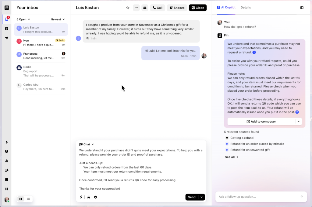The height and width of the screenshot is (207, 312).
Task: Select the AI Copilot tab
Action: (x=226, y=7)
